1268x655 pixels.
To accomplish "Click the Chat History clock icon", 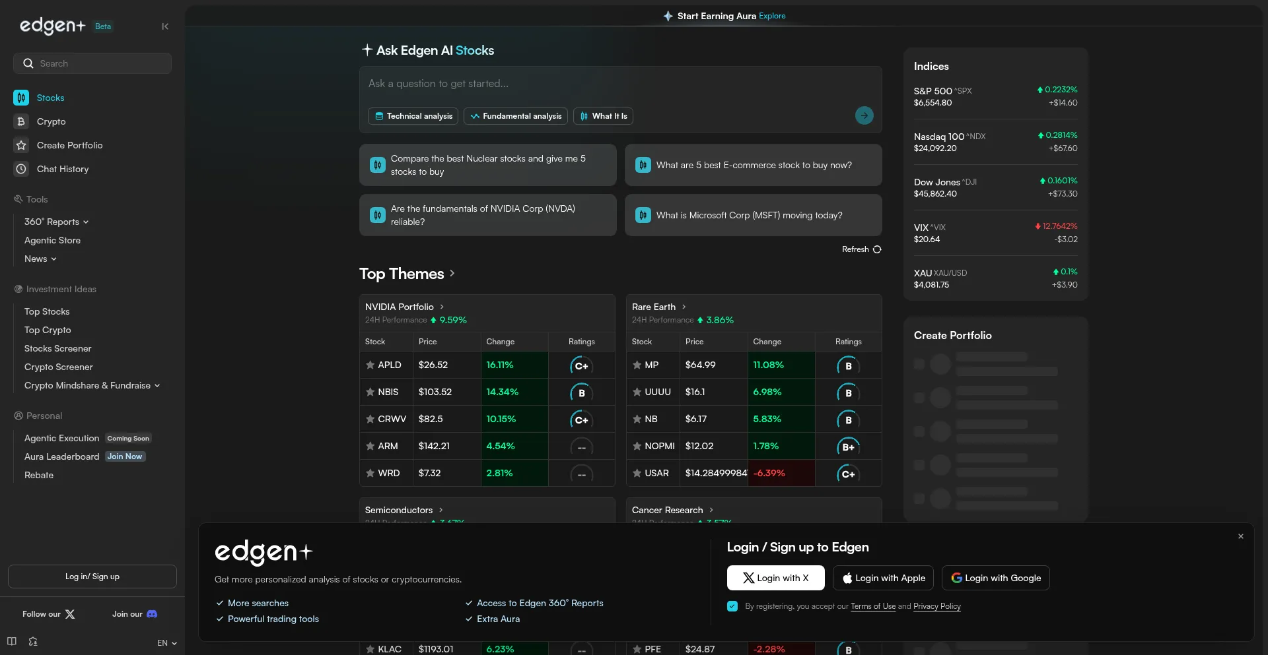I will (21, 169).
